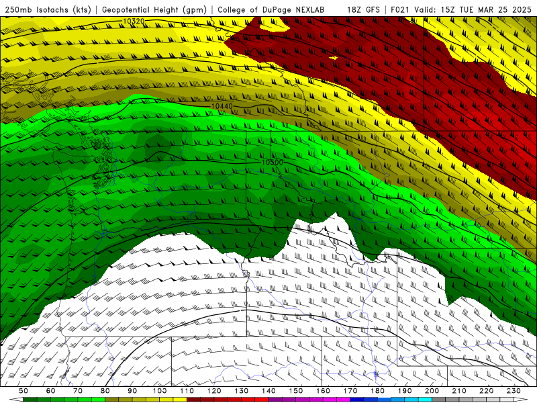The image size is (537, 403).
Task: Click the 110 value on the color scale
Action: coord(187,391)
